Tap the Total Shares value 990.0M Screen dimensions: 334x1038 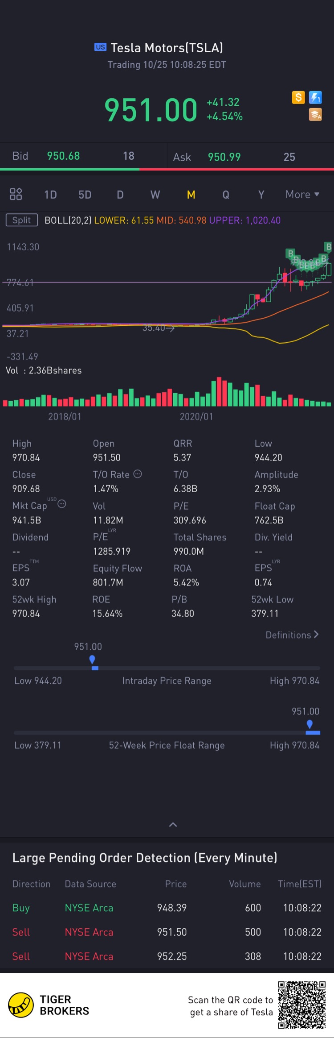189,551
